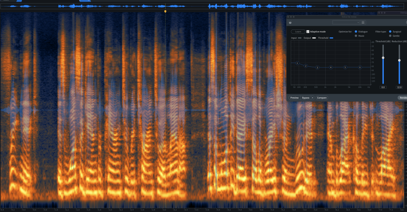Click threshold curve node 1

pos(297,63)
